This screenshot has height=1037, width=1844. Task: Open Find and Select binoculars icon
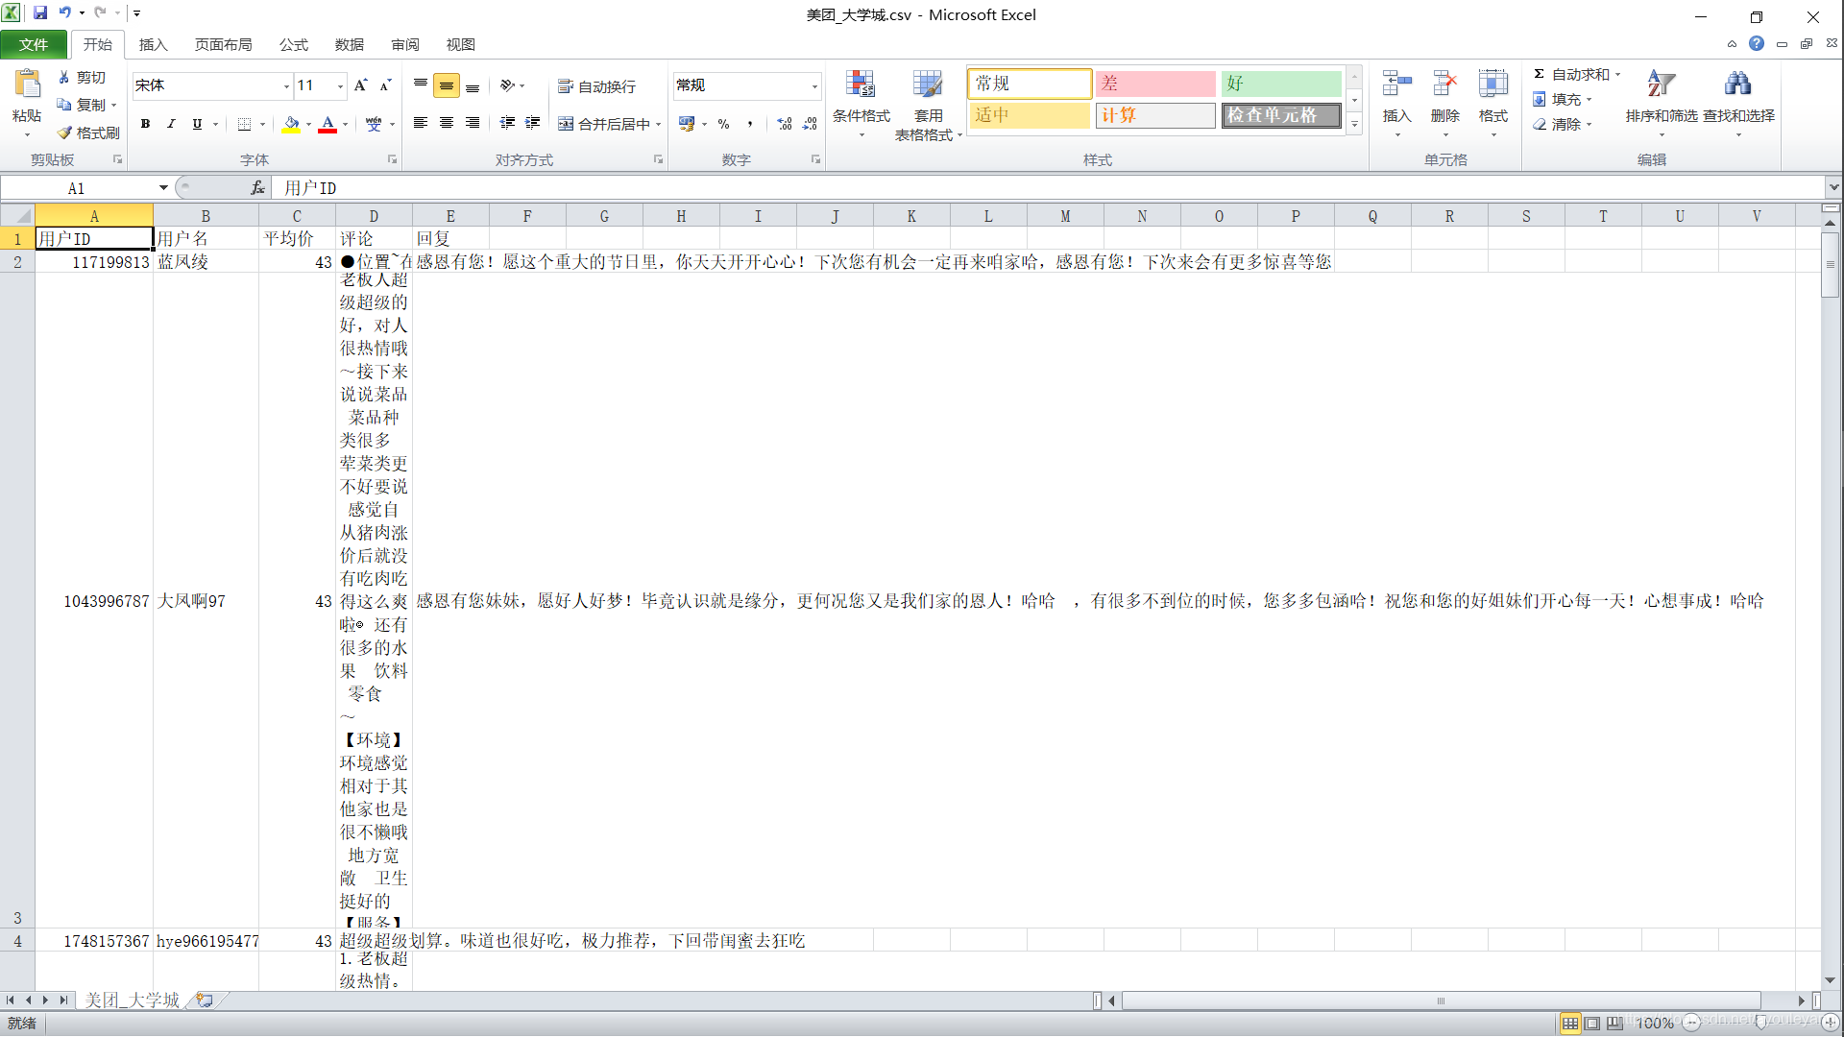[1737, 84]
